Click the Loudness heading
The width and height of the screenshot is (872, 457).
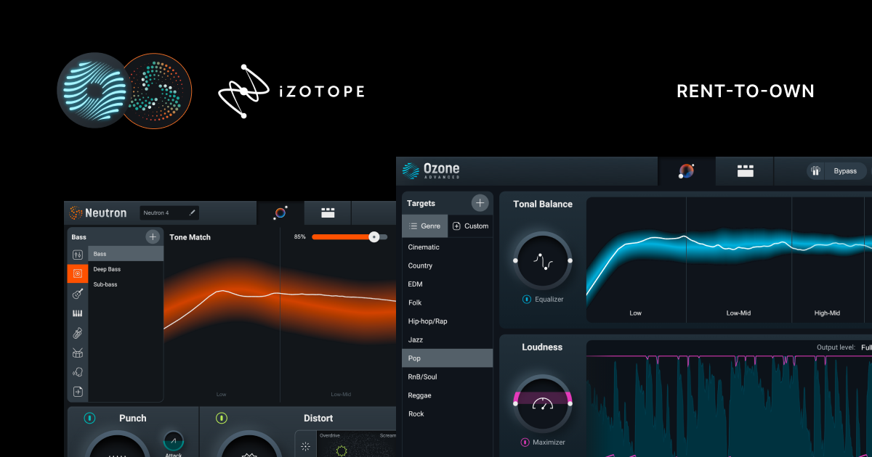tap(542, 347)
